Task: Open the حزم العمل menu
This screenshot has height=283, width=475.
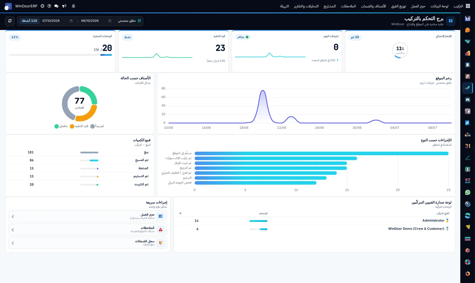Action: 418,6
